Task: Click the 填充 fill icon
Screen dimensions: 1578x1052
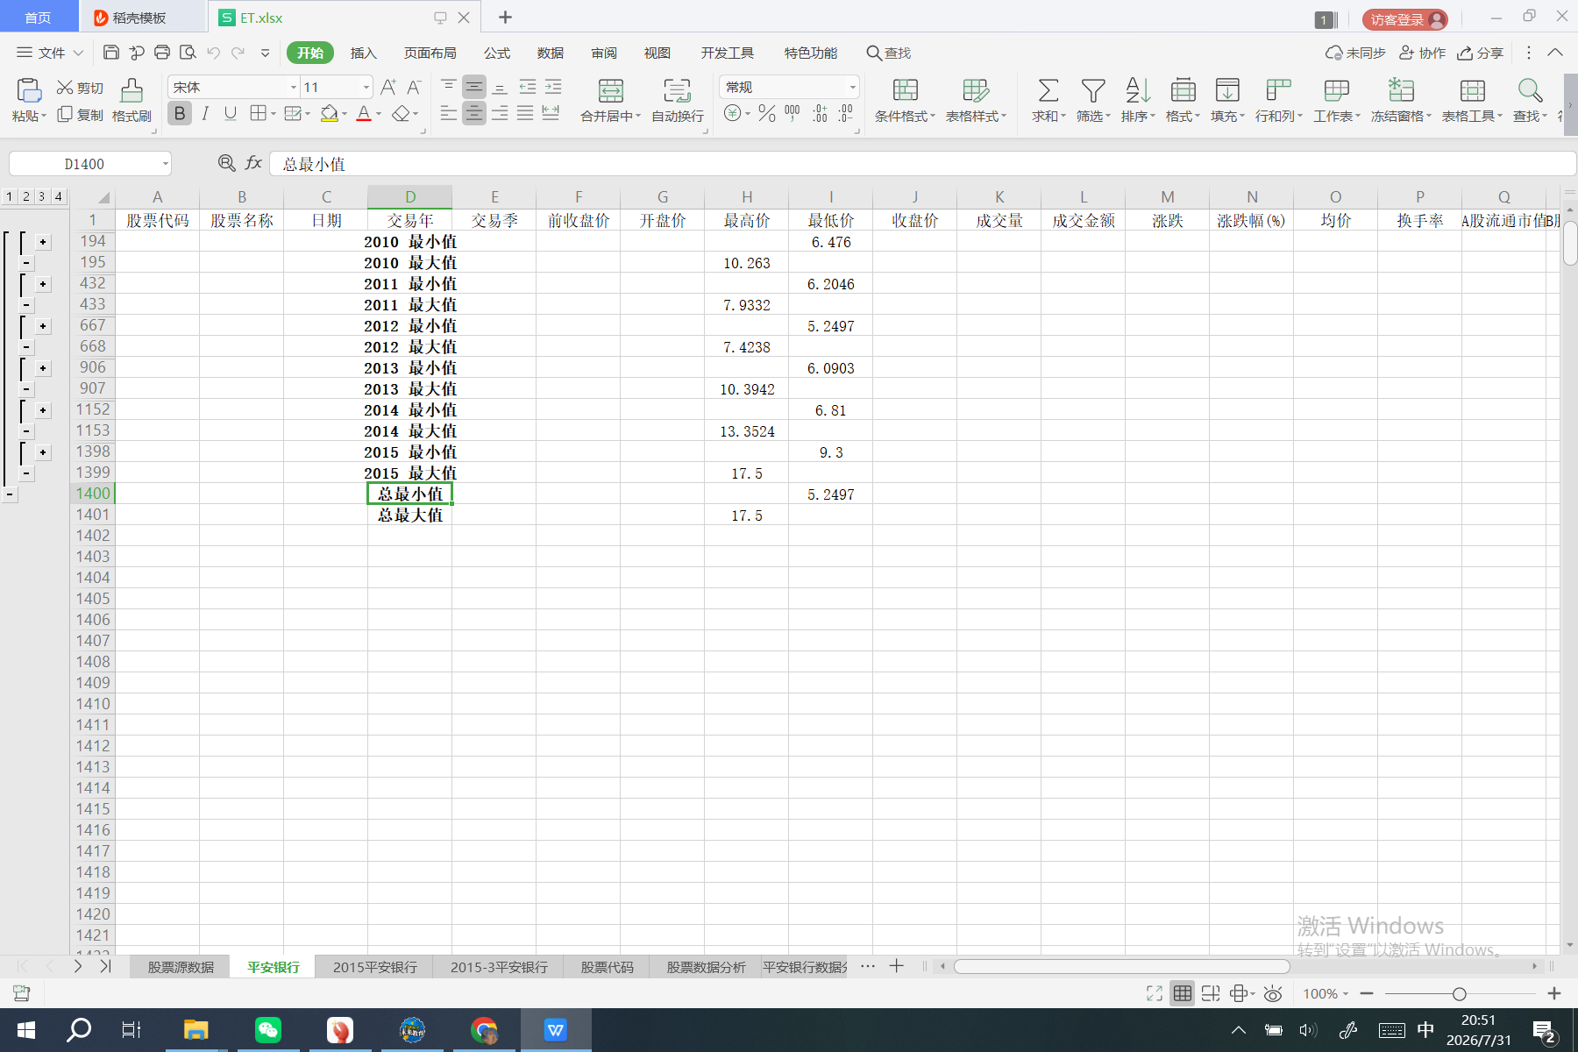Action: point(1227,90)
